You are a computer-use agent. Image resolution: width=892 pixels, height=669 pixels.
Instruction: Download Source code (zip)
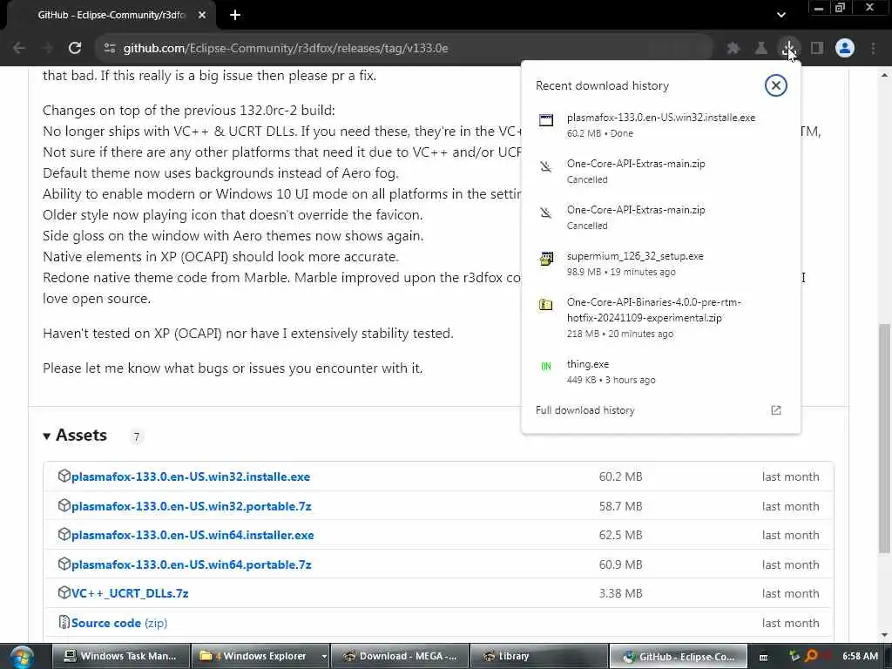click(x=118, y=623)
